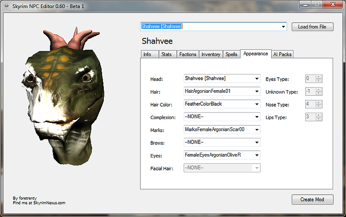Decrease Eyes Type with down arrow

pyautogui.click(x=319, y=80)
